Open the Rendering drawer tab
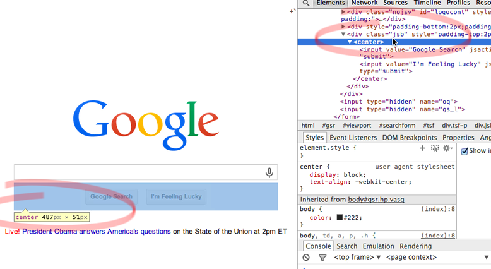 415,246
